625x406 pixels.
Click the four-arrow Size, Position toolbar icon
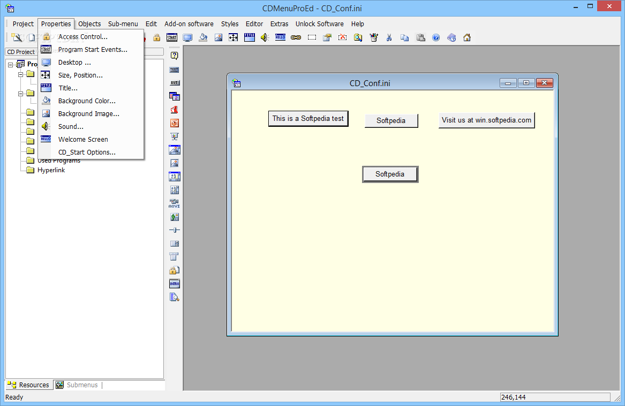(233, 37)
